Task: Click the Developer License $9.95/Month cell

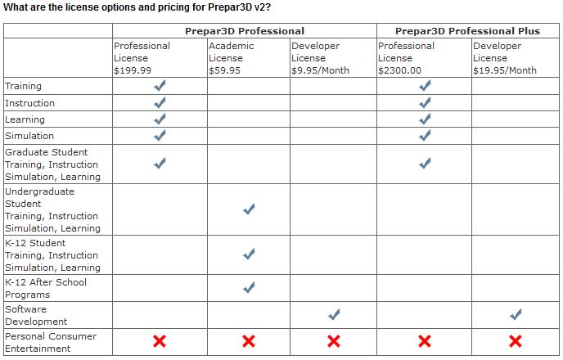Action: pos(334,58)
